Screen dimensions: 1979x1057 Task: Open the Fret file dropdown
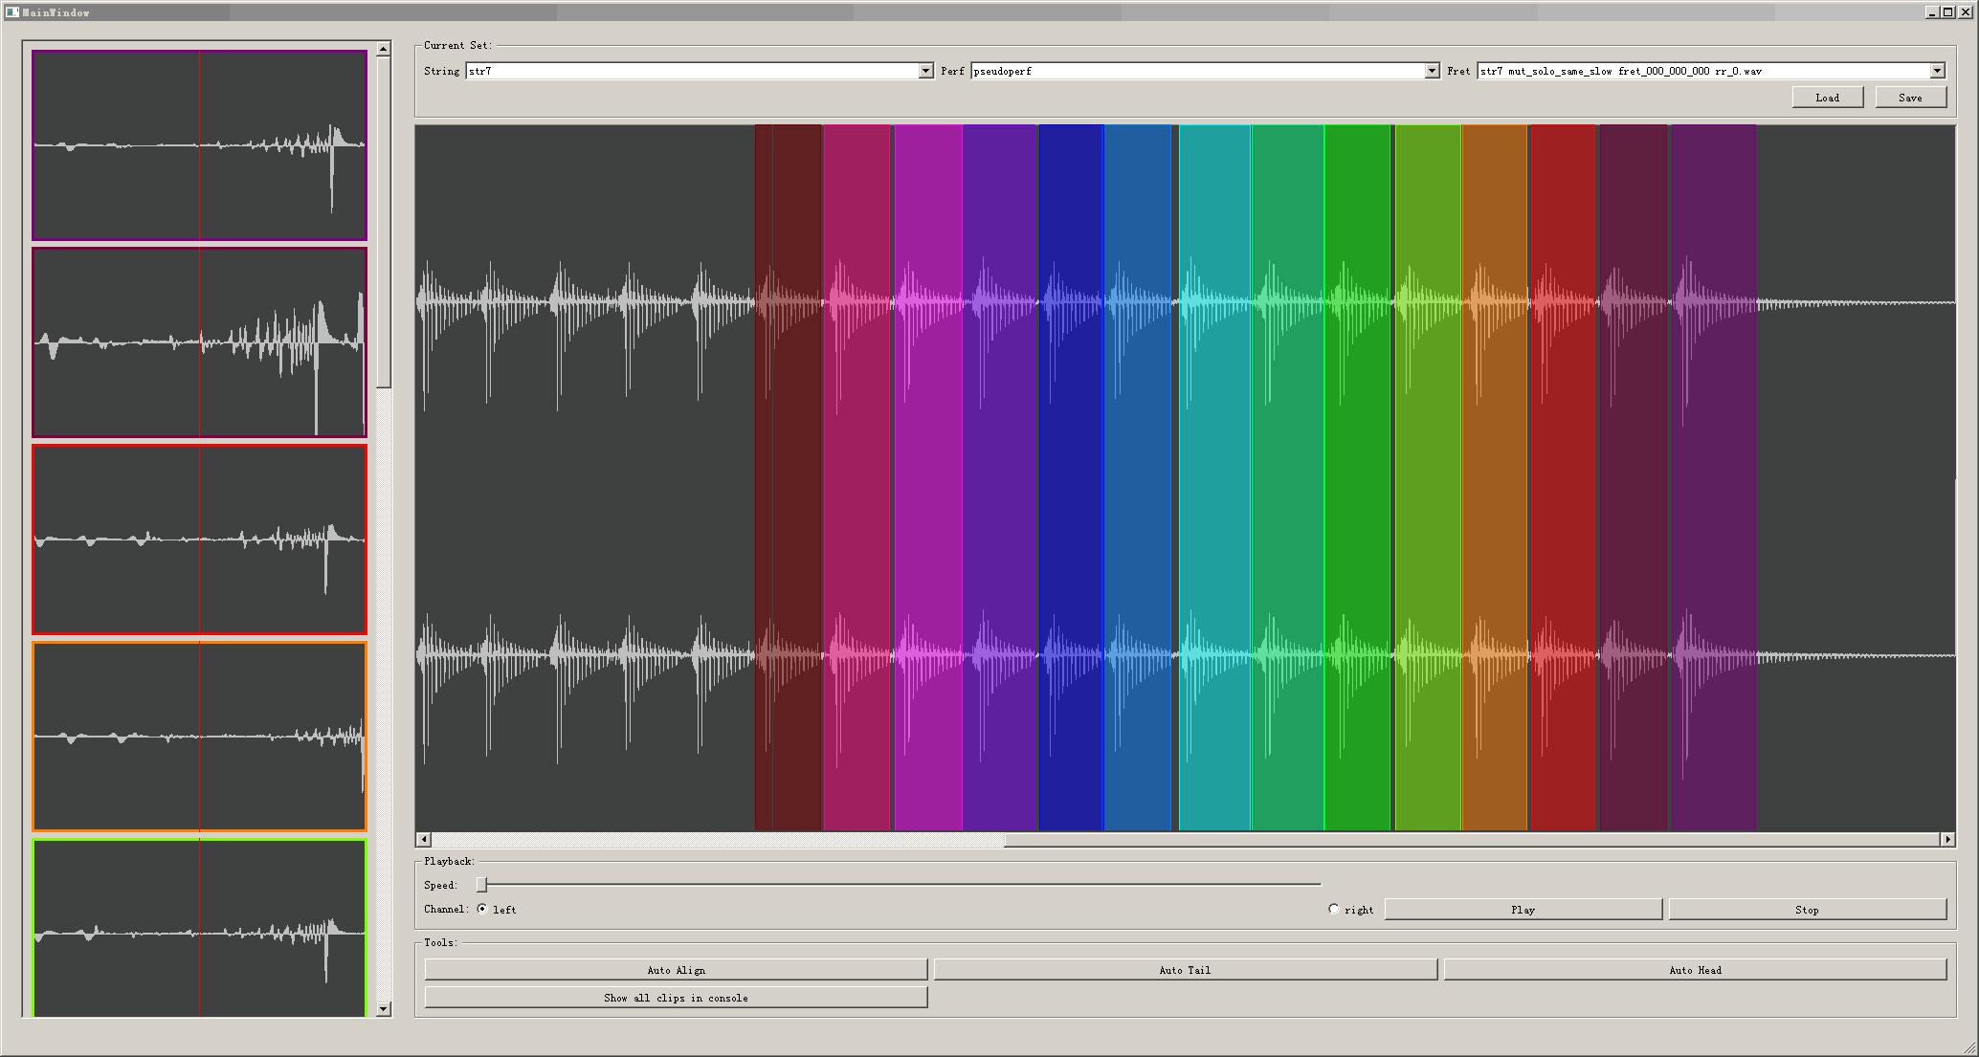coord(1710,71)
